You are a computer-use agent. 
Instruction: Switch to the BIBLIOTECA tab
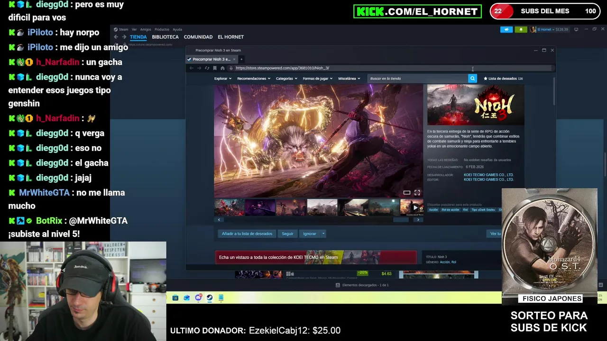[x=166, y=37]
